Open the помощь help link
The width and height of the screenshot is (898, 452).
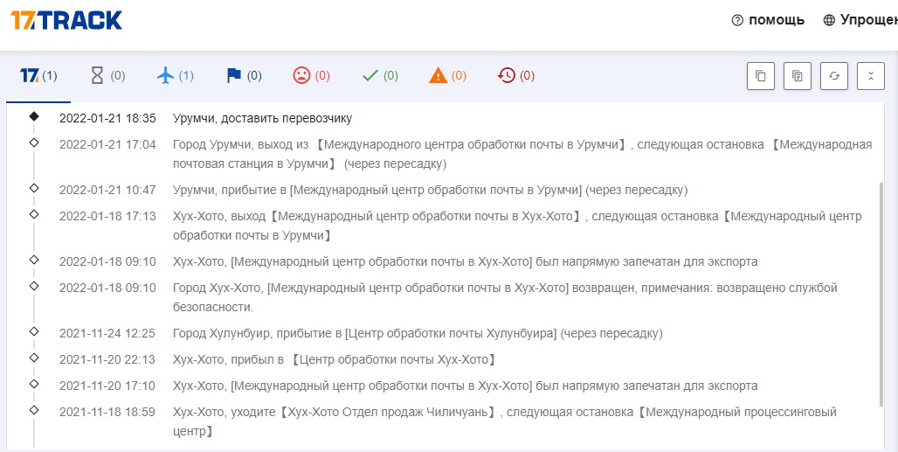point(777,20)
